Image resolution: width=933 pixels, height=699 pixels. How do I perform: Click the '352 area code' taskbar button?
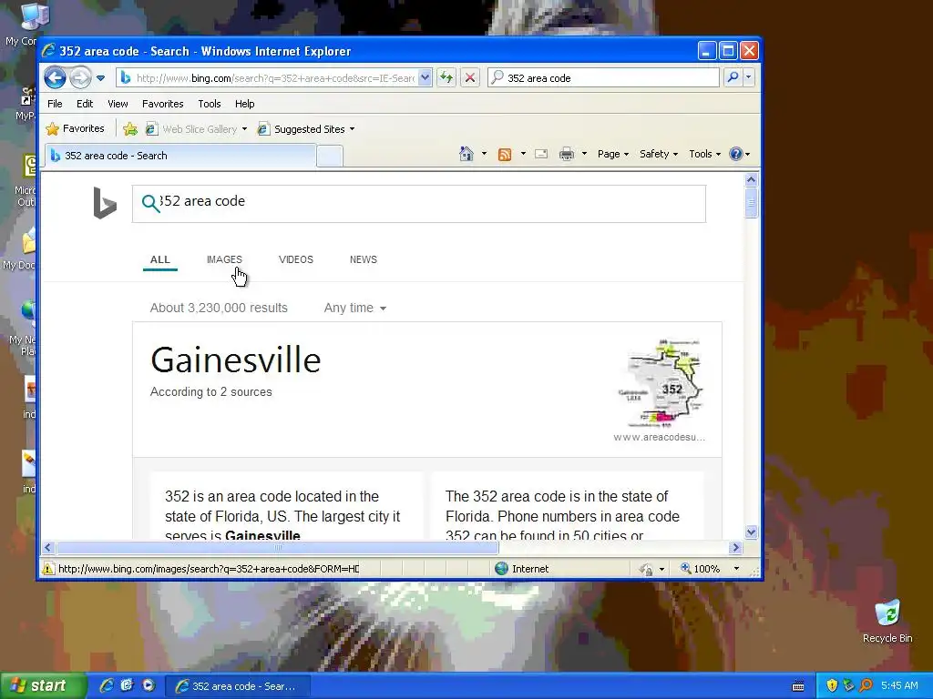click(238, 686)
